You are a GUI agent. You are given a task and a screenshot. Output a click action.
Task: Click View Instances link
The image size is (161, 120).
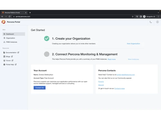tap(133, 59)
